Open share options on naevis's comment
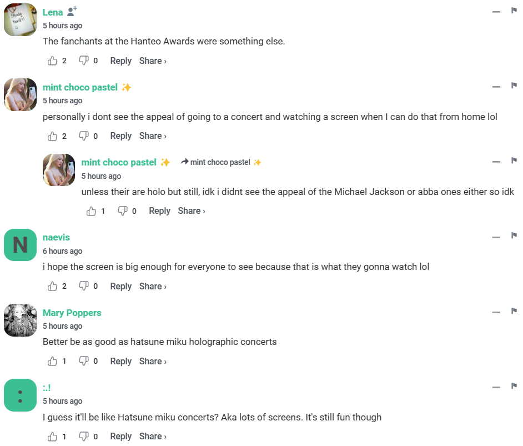 [150, 286]
